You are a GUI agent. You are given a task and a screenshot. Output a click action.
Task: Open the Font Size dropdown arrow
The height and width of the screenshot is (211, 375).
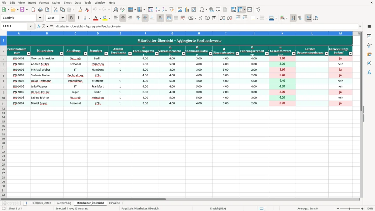[x=62, y=18]
